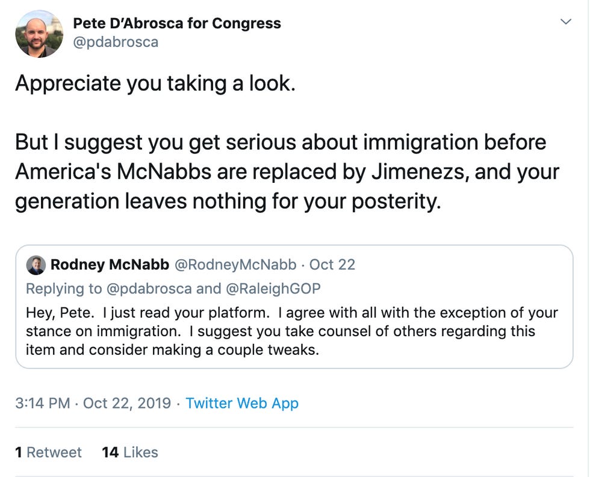
Task: View the "1 Retweet" list
Action: tap(48, 452)
